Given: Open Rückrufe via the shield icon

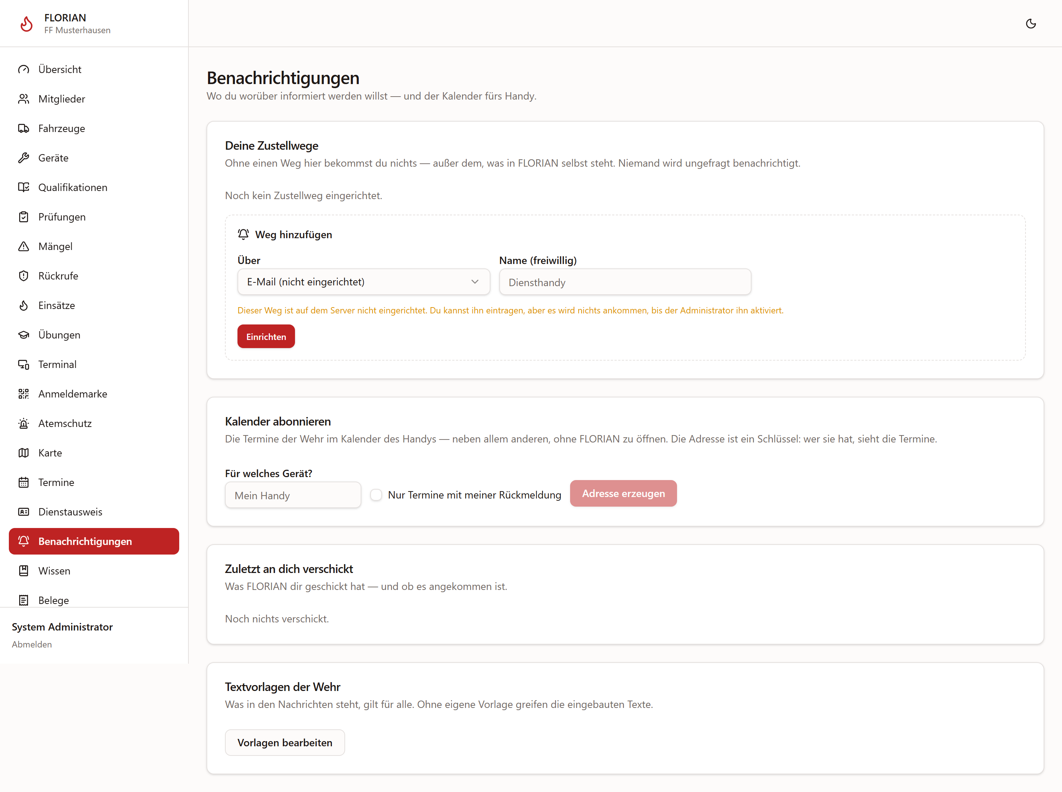Looking at the screenshot, I should (24, 276).
